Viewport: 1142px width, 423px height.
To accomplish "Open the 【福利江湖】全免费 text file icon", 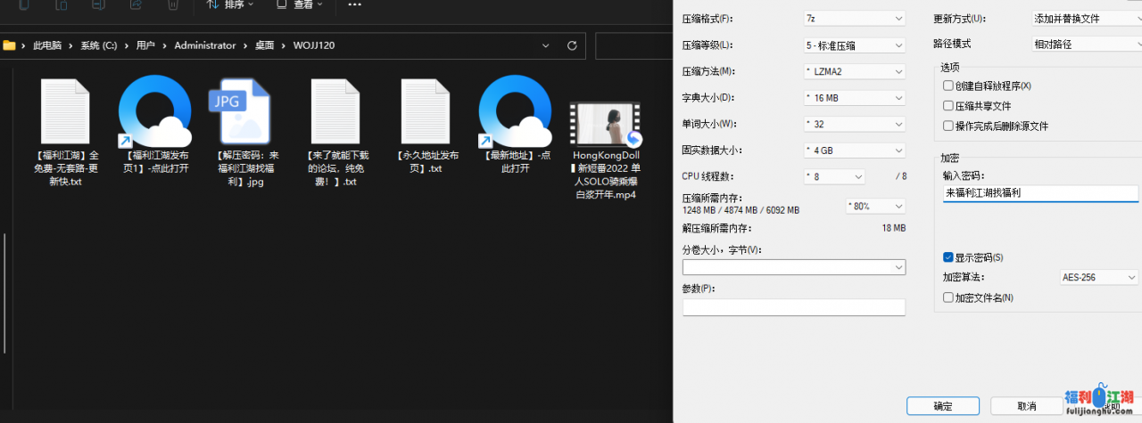I will 65,111.
